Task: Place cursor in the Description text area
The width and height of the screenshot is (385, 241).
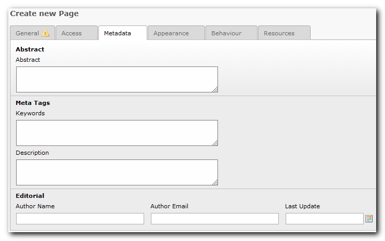Action: point(117,172)
